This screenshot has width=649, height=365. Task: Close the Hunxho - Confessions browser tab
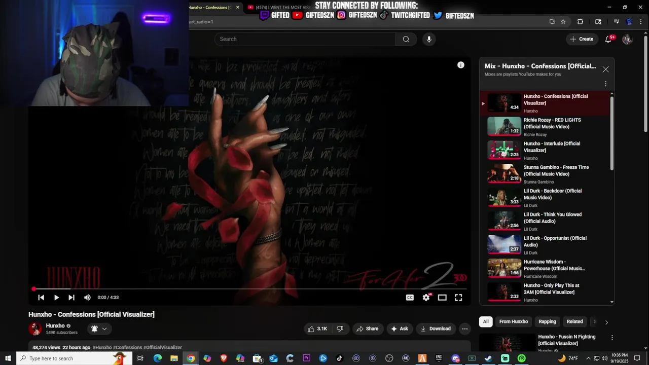[237, 7]
